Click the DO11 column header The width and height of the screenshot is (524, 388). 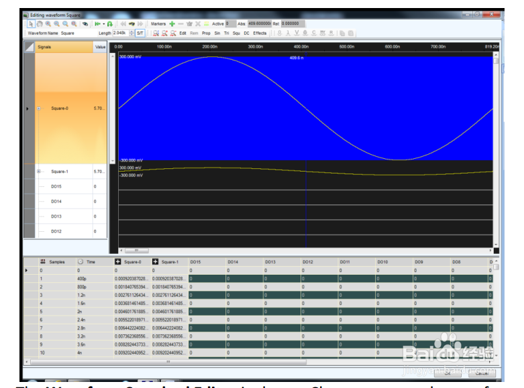point(356,262)
